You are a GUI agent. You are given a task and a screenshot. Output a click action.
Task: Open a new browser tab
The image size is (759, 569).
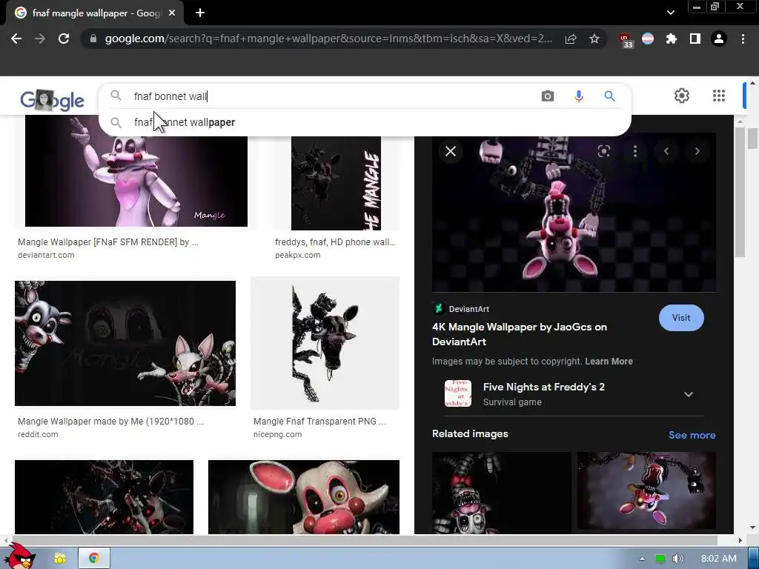[x=200, y=13]
